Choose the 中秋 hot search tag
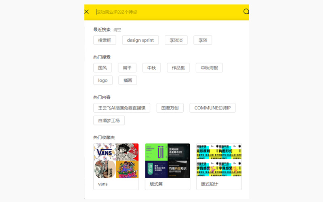 pyautogui.click(x=152, y=68)
